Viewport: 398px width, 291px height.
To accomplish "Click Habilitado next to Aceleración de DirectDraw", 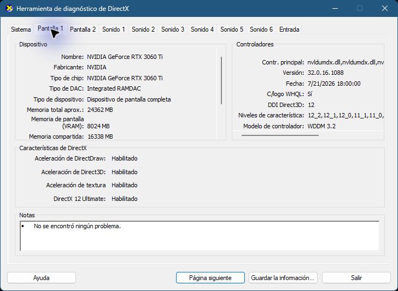I will [x=125, y=158].
